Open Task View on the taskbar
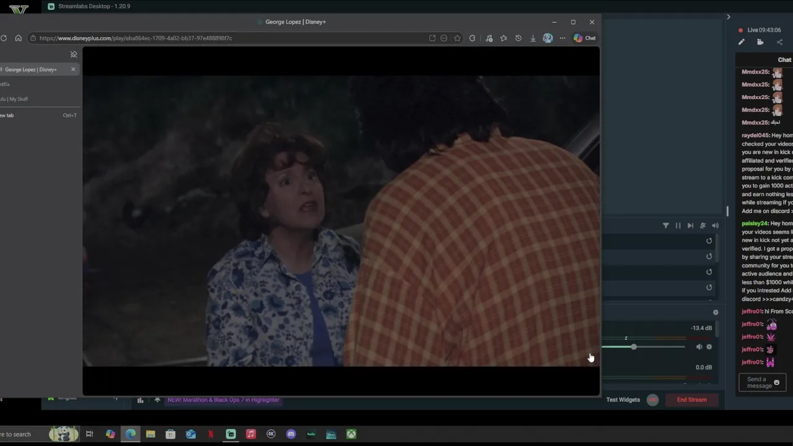 point(90,434)
